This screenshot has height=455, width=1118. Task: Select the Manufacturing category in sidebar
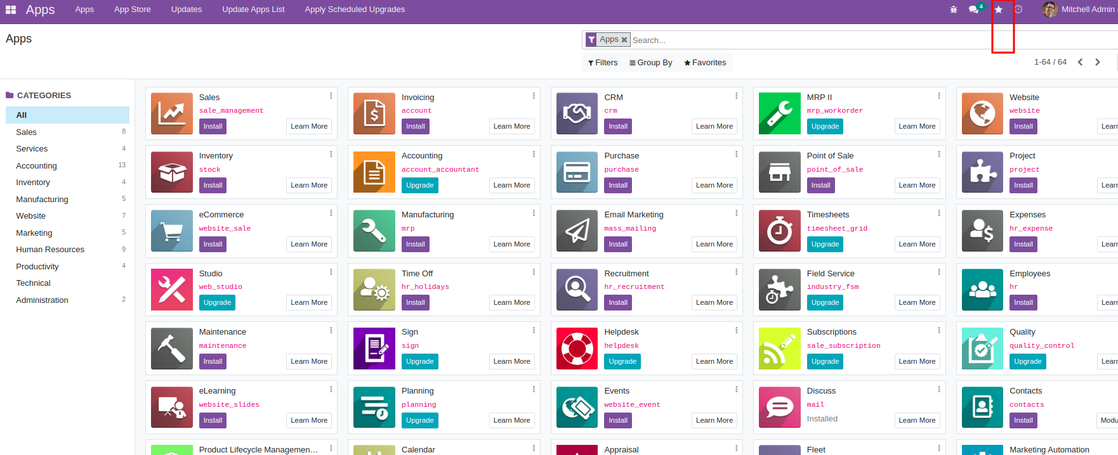click(x=67, y=199)
